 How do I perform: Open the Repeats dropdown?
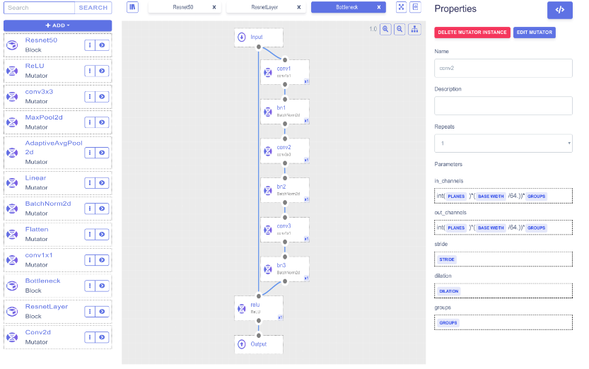pyautogui.click(x=503, y=143)
